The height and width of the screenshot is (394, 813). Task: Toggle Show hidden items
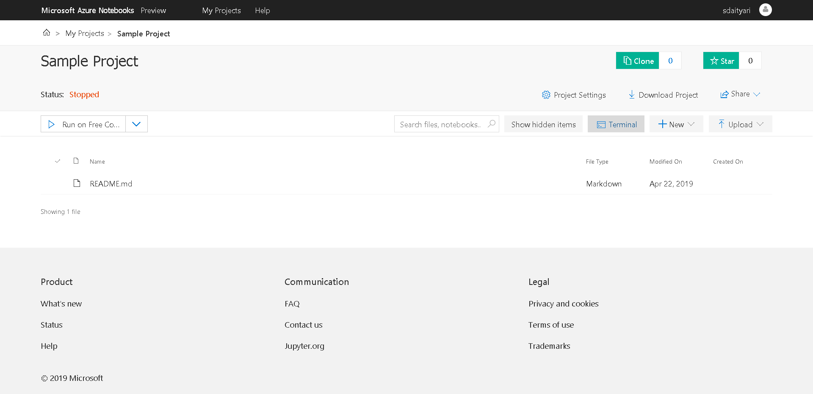(x=543, y=124)
